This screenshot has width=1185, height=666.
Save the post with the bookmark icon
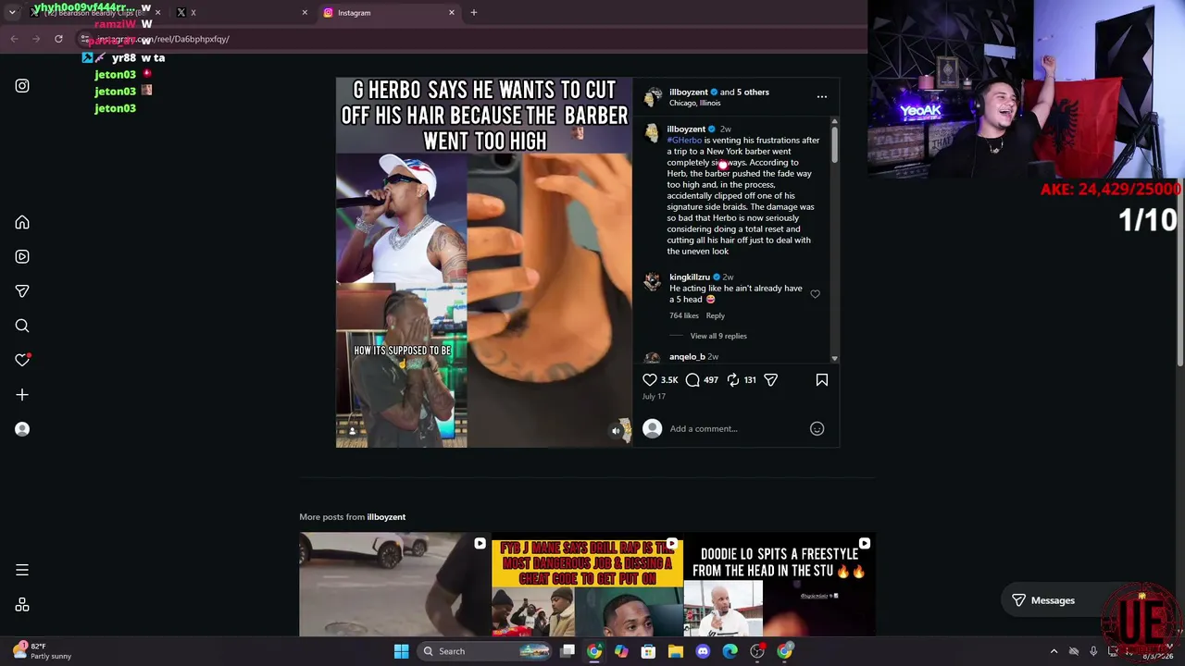(822, 380)
